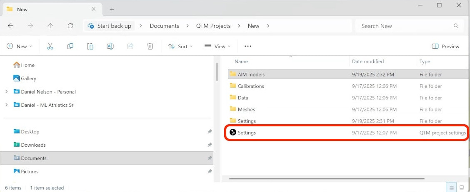Sort by the Type column header
This screenshot has width=470, height=192.
425,62
